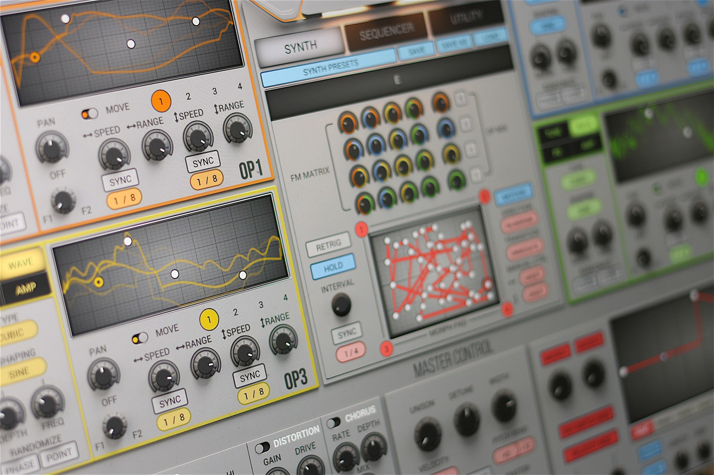The width and height of the screenshot is (714, 475).
Task: Toggle SYNC below the Interval knob
Action: [346, 334]
